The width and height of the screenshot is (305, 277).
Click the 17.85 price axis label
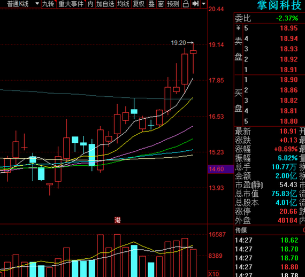[216, 80]
